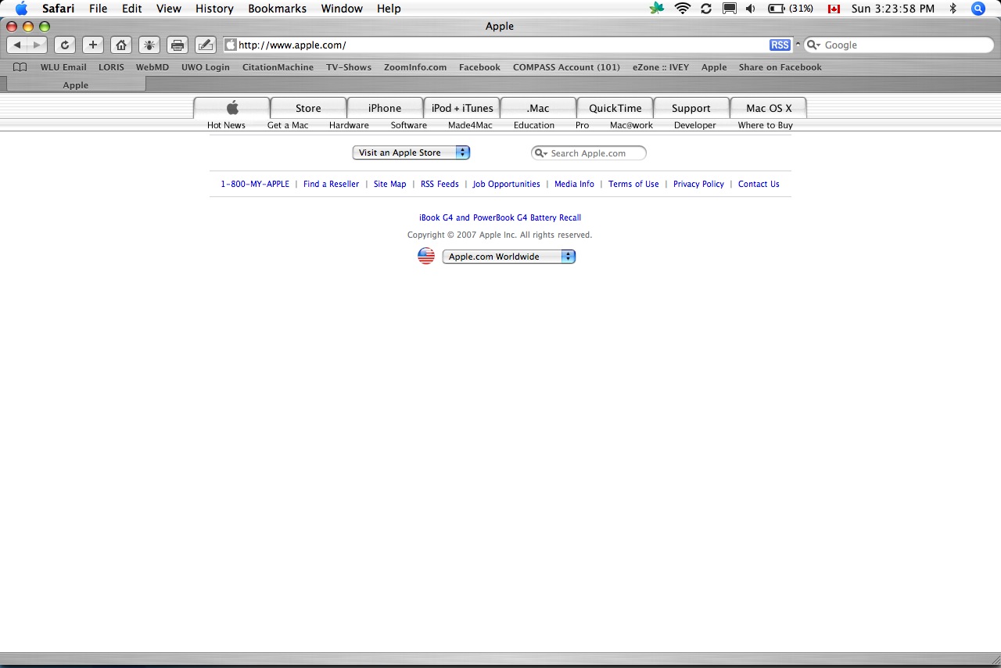Image resolution: width=1001 pixels, height=668 pixels.
Task: Click the Google search magnifier icon
Action: point(813,45)
